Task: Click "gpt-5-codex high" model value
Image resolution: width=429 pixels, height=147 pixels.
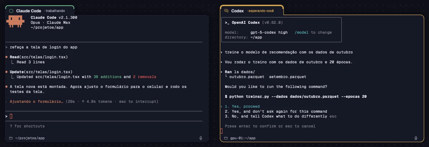Action: (269, 32)
